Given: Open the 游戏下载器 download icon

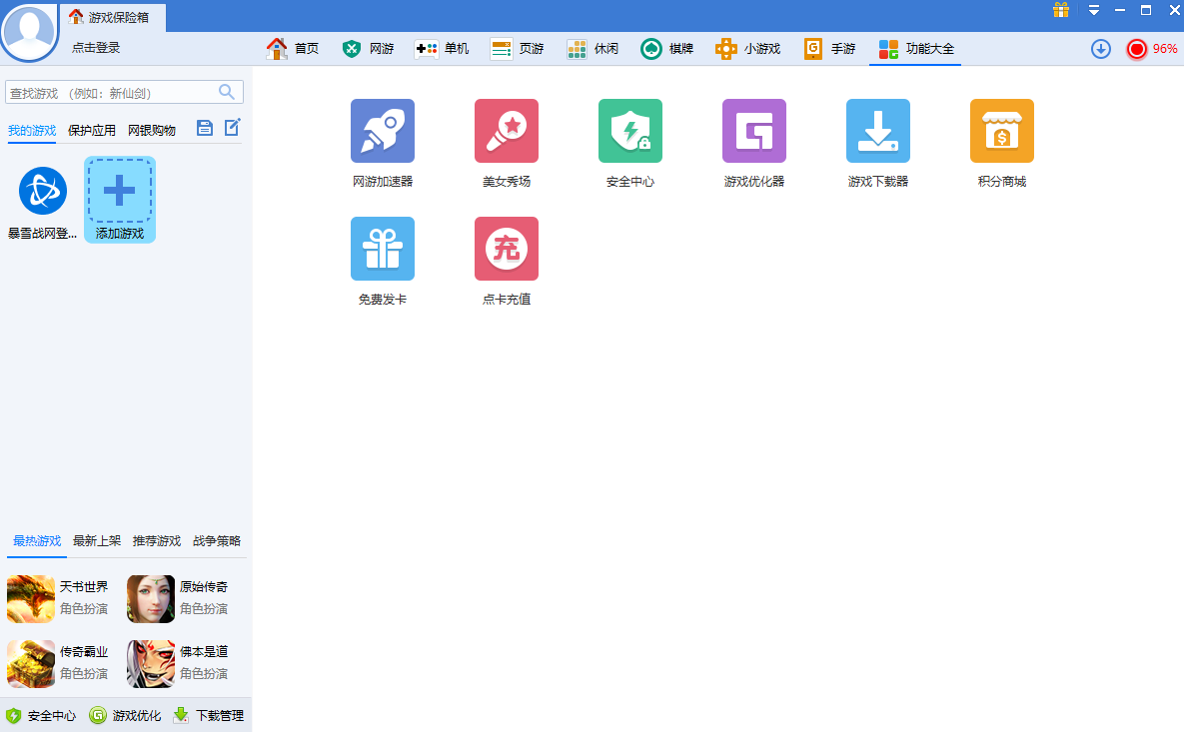Looking at the screenshot, I should point(877,131).
